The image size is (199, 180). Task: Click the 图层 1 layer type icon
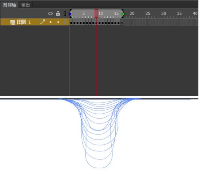point(12,22)
